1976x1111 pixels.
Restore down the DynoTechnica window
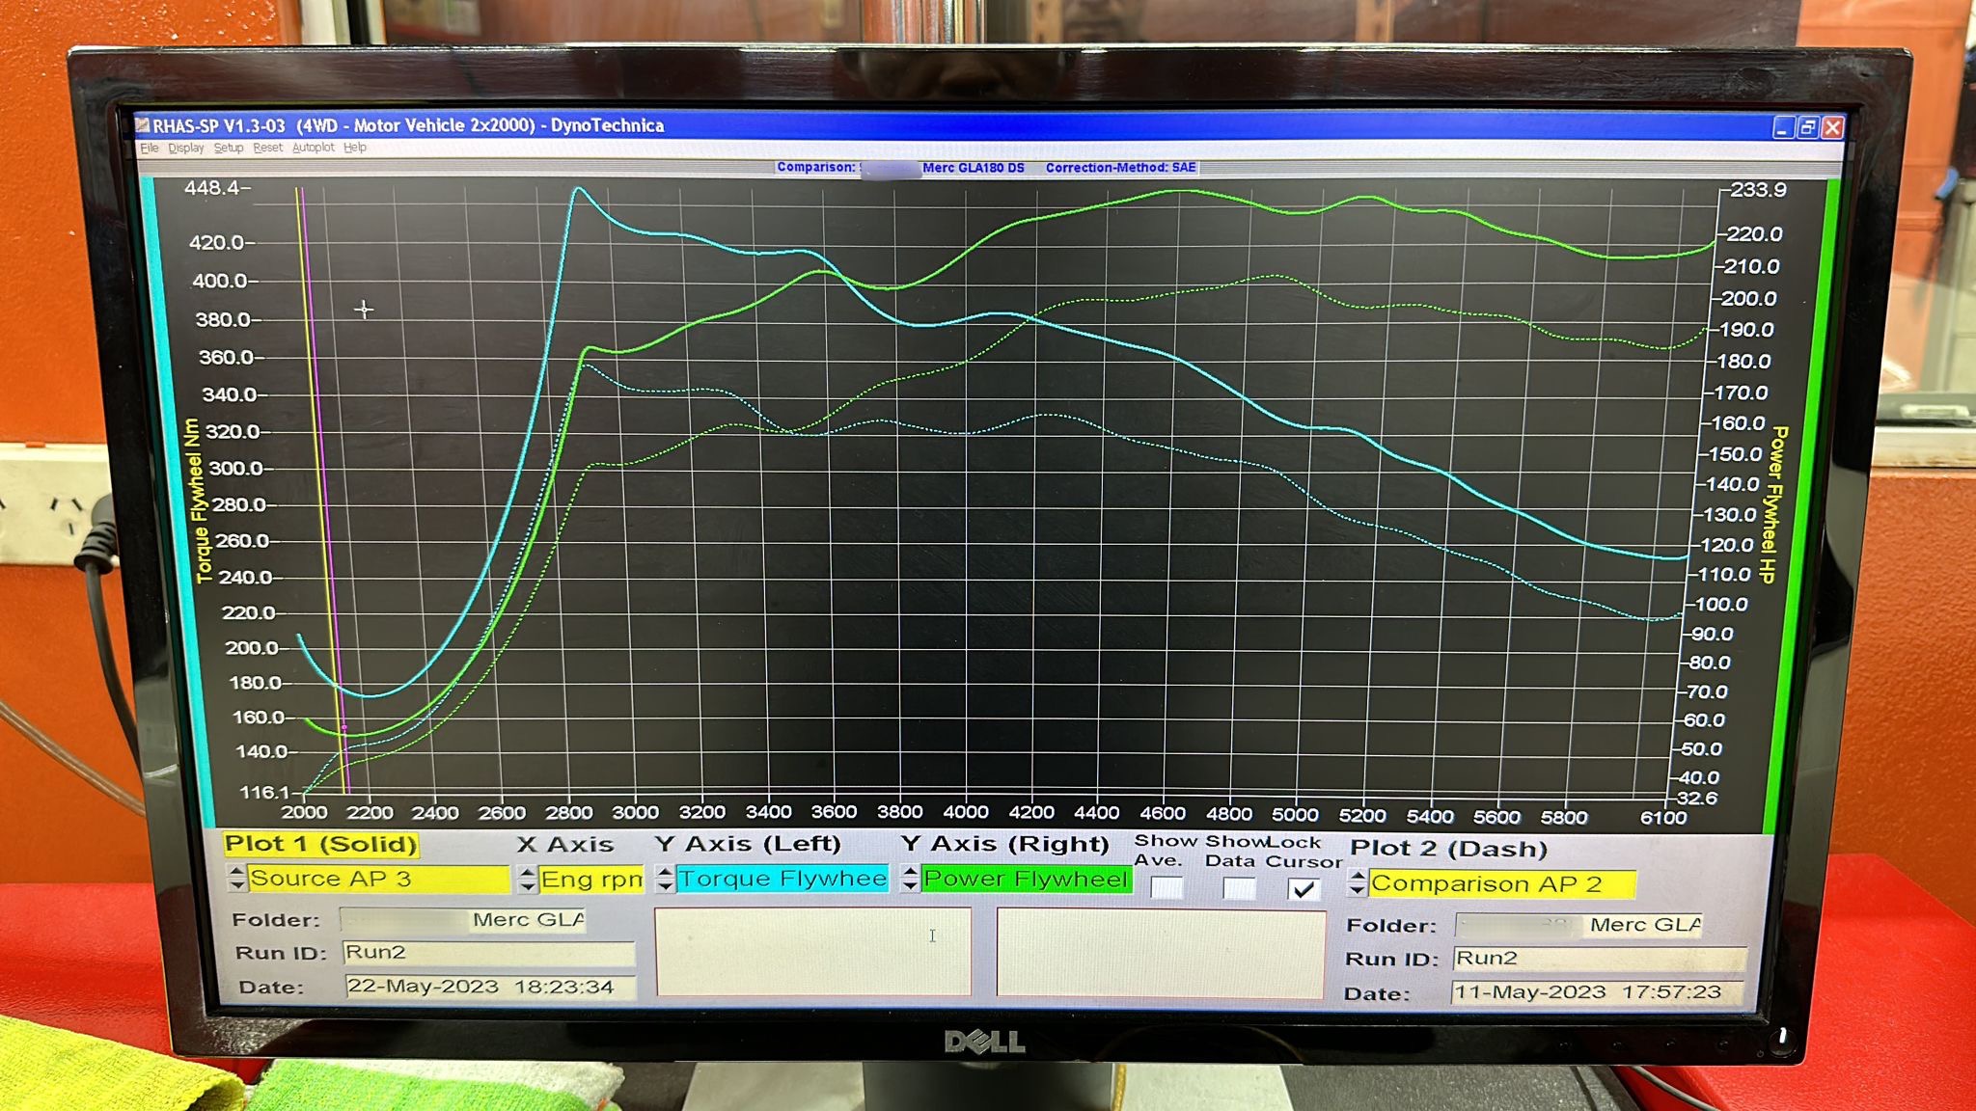(x=1808, y=127)
